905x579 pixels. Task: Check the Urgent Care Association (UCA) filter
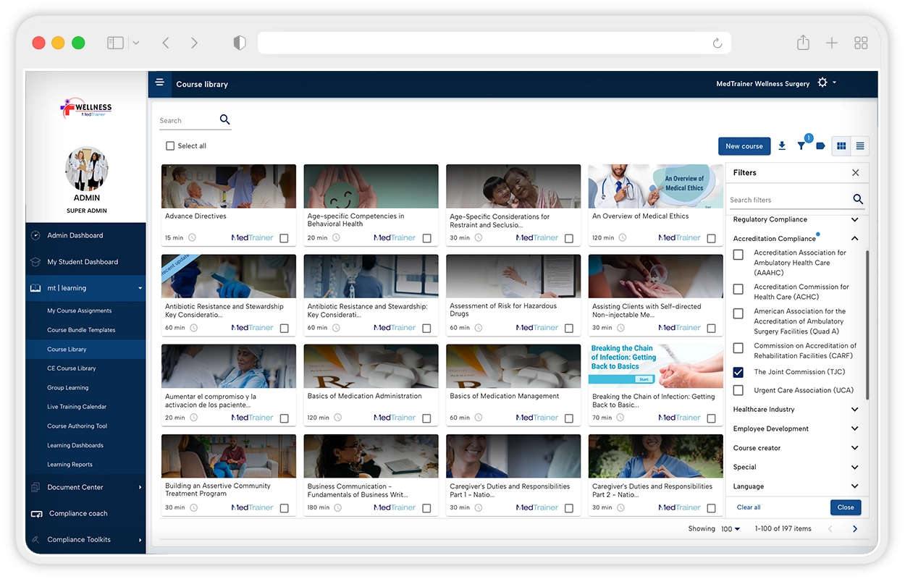point(738,391)
